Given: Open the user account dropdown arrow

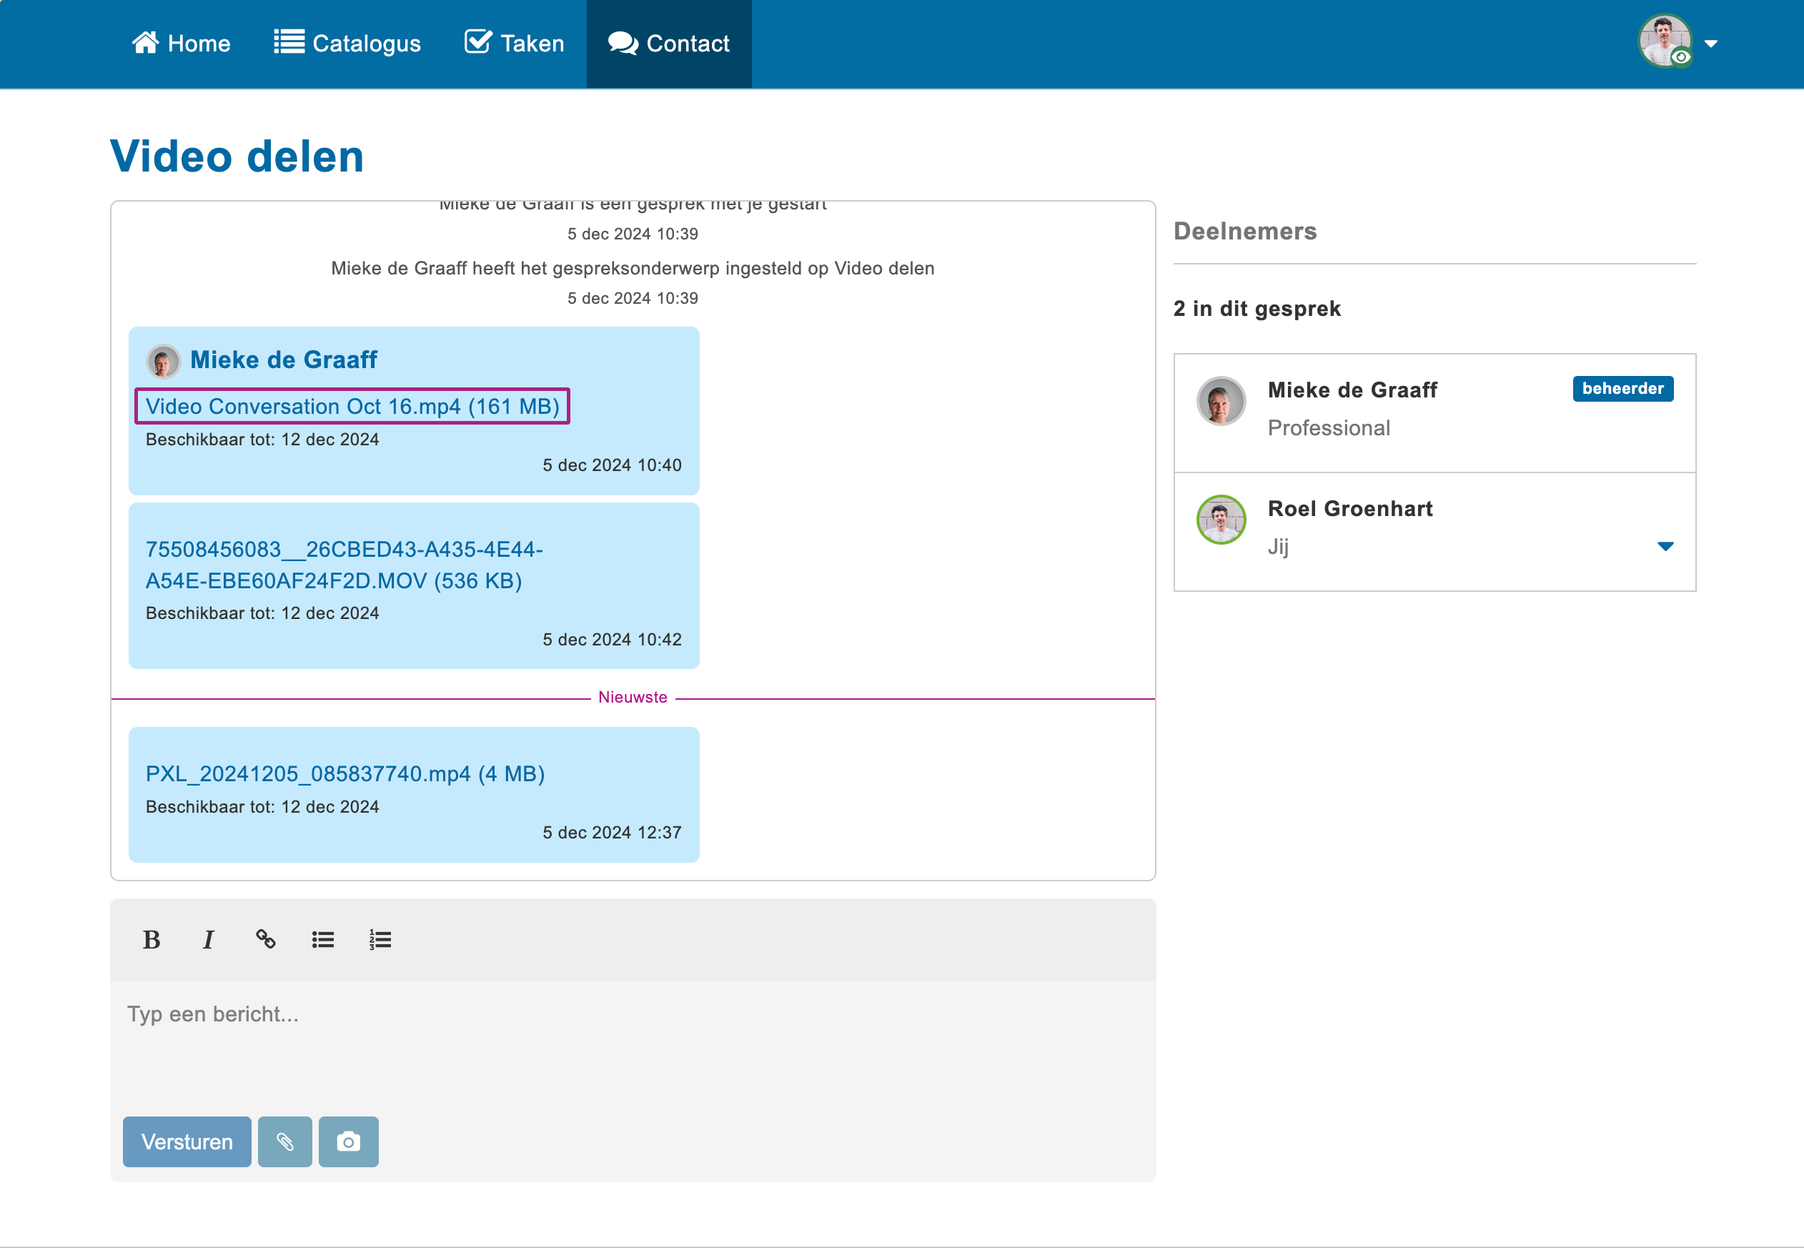Looking at the screenshot, I should pos(1711,44).
